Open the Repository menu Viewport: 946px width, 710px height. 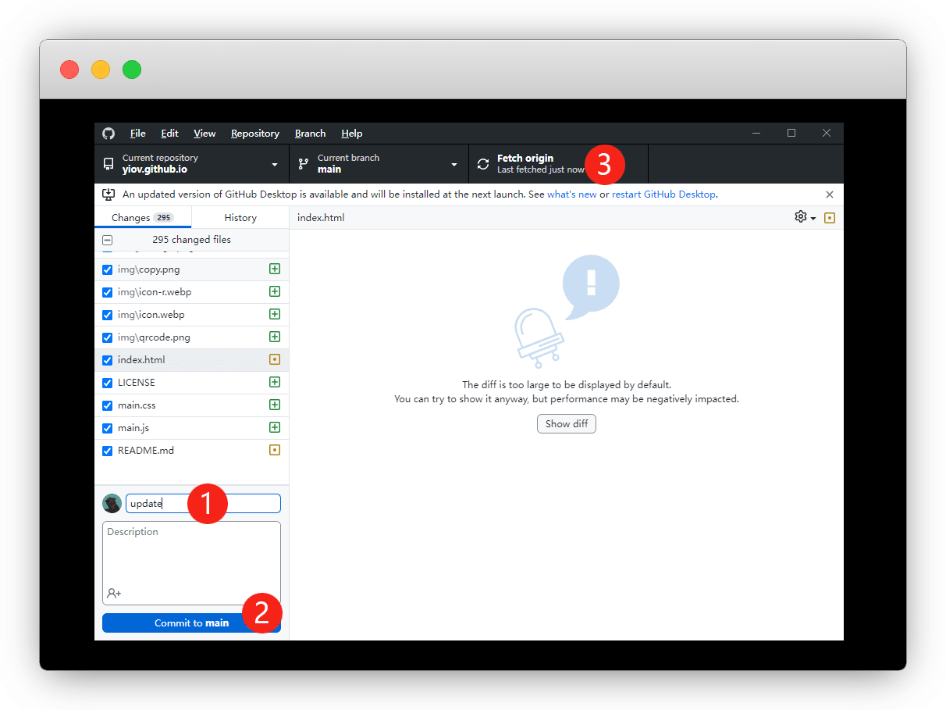pyautogui.click(x=254, y=134)
